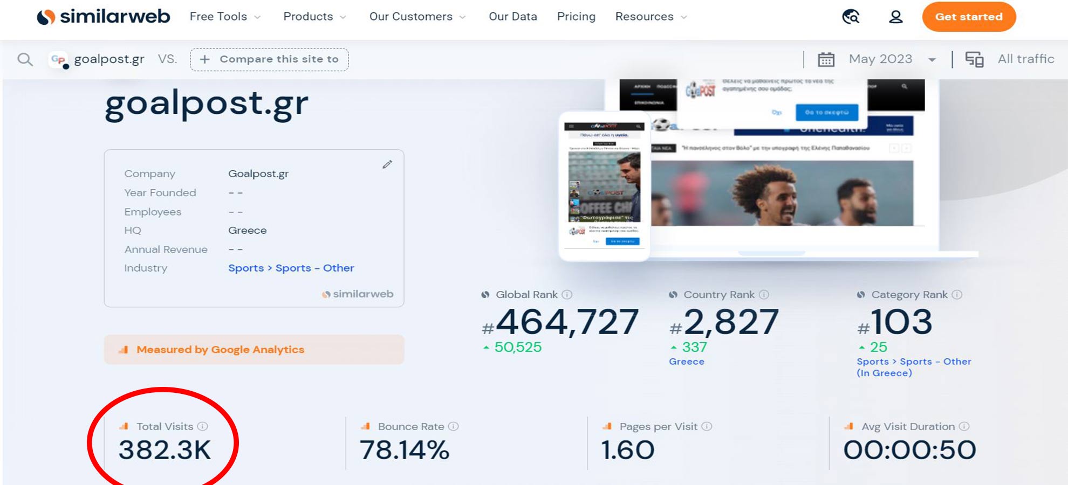
Task: Click the goalpost.gr domain in search bar
Action: click(109, 59)
